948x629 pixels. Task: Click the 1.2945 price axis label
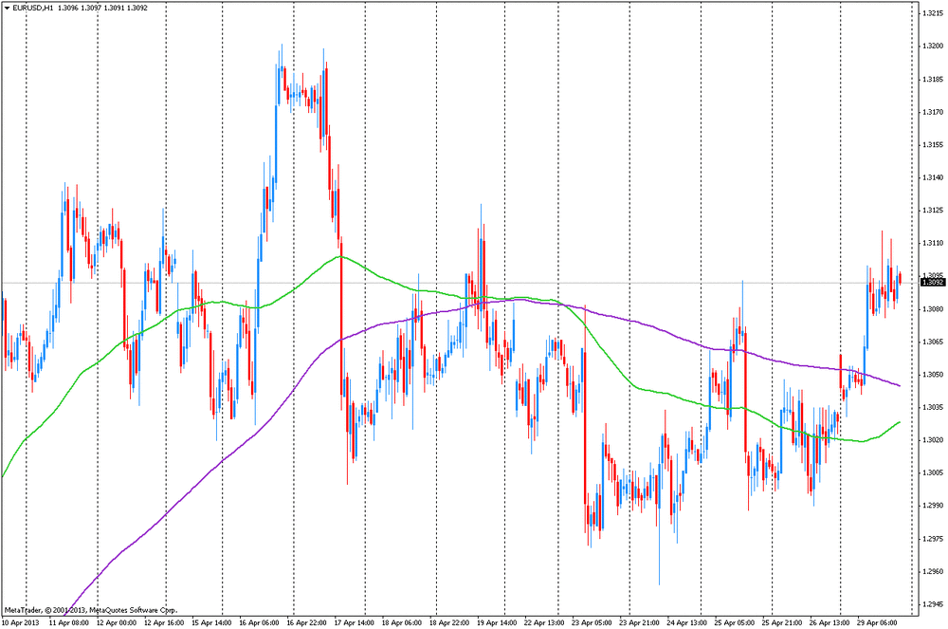[933, 603]
